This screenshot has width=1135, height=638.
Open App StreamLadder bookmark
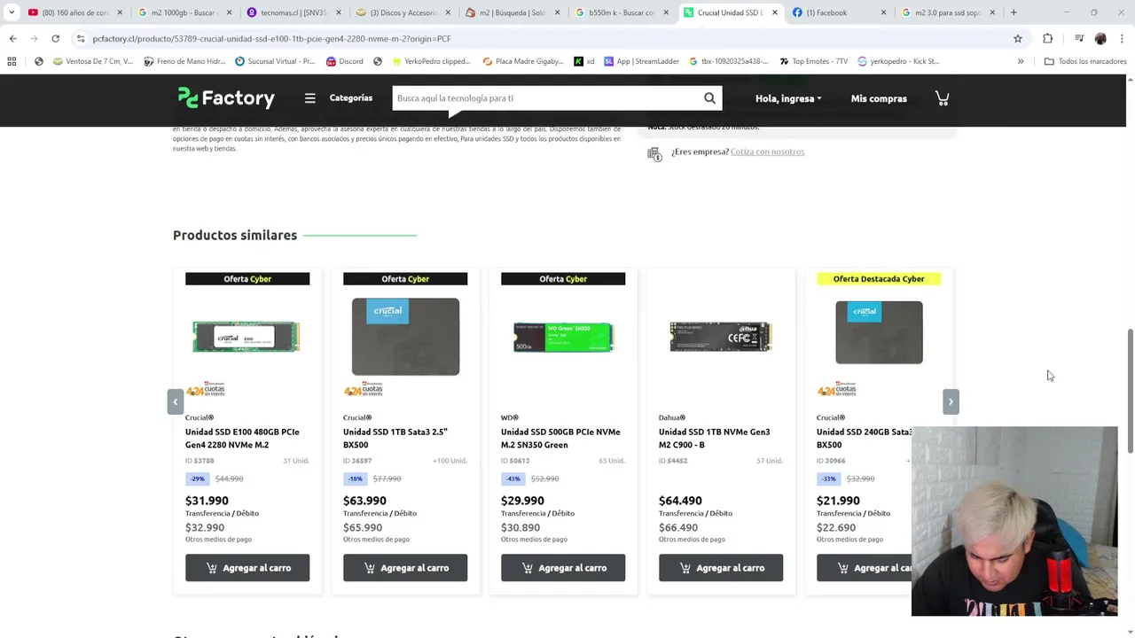point(641,61)
